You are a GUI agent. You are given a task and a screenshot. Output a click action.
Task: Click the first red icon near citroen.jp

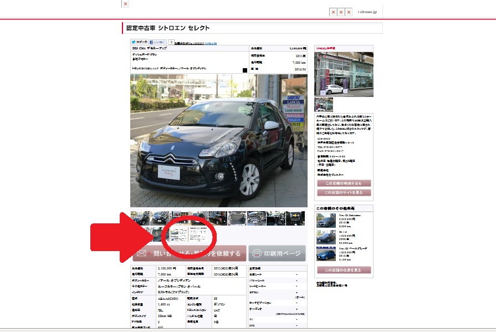[333, 11]
